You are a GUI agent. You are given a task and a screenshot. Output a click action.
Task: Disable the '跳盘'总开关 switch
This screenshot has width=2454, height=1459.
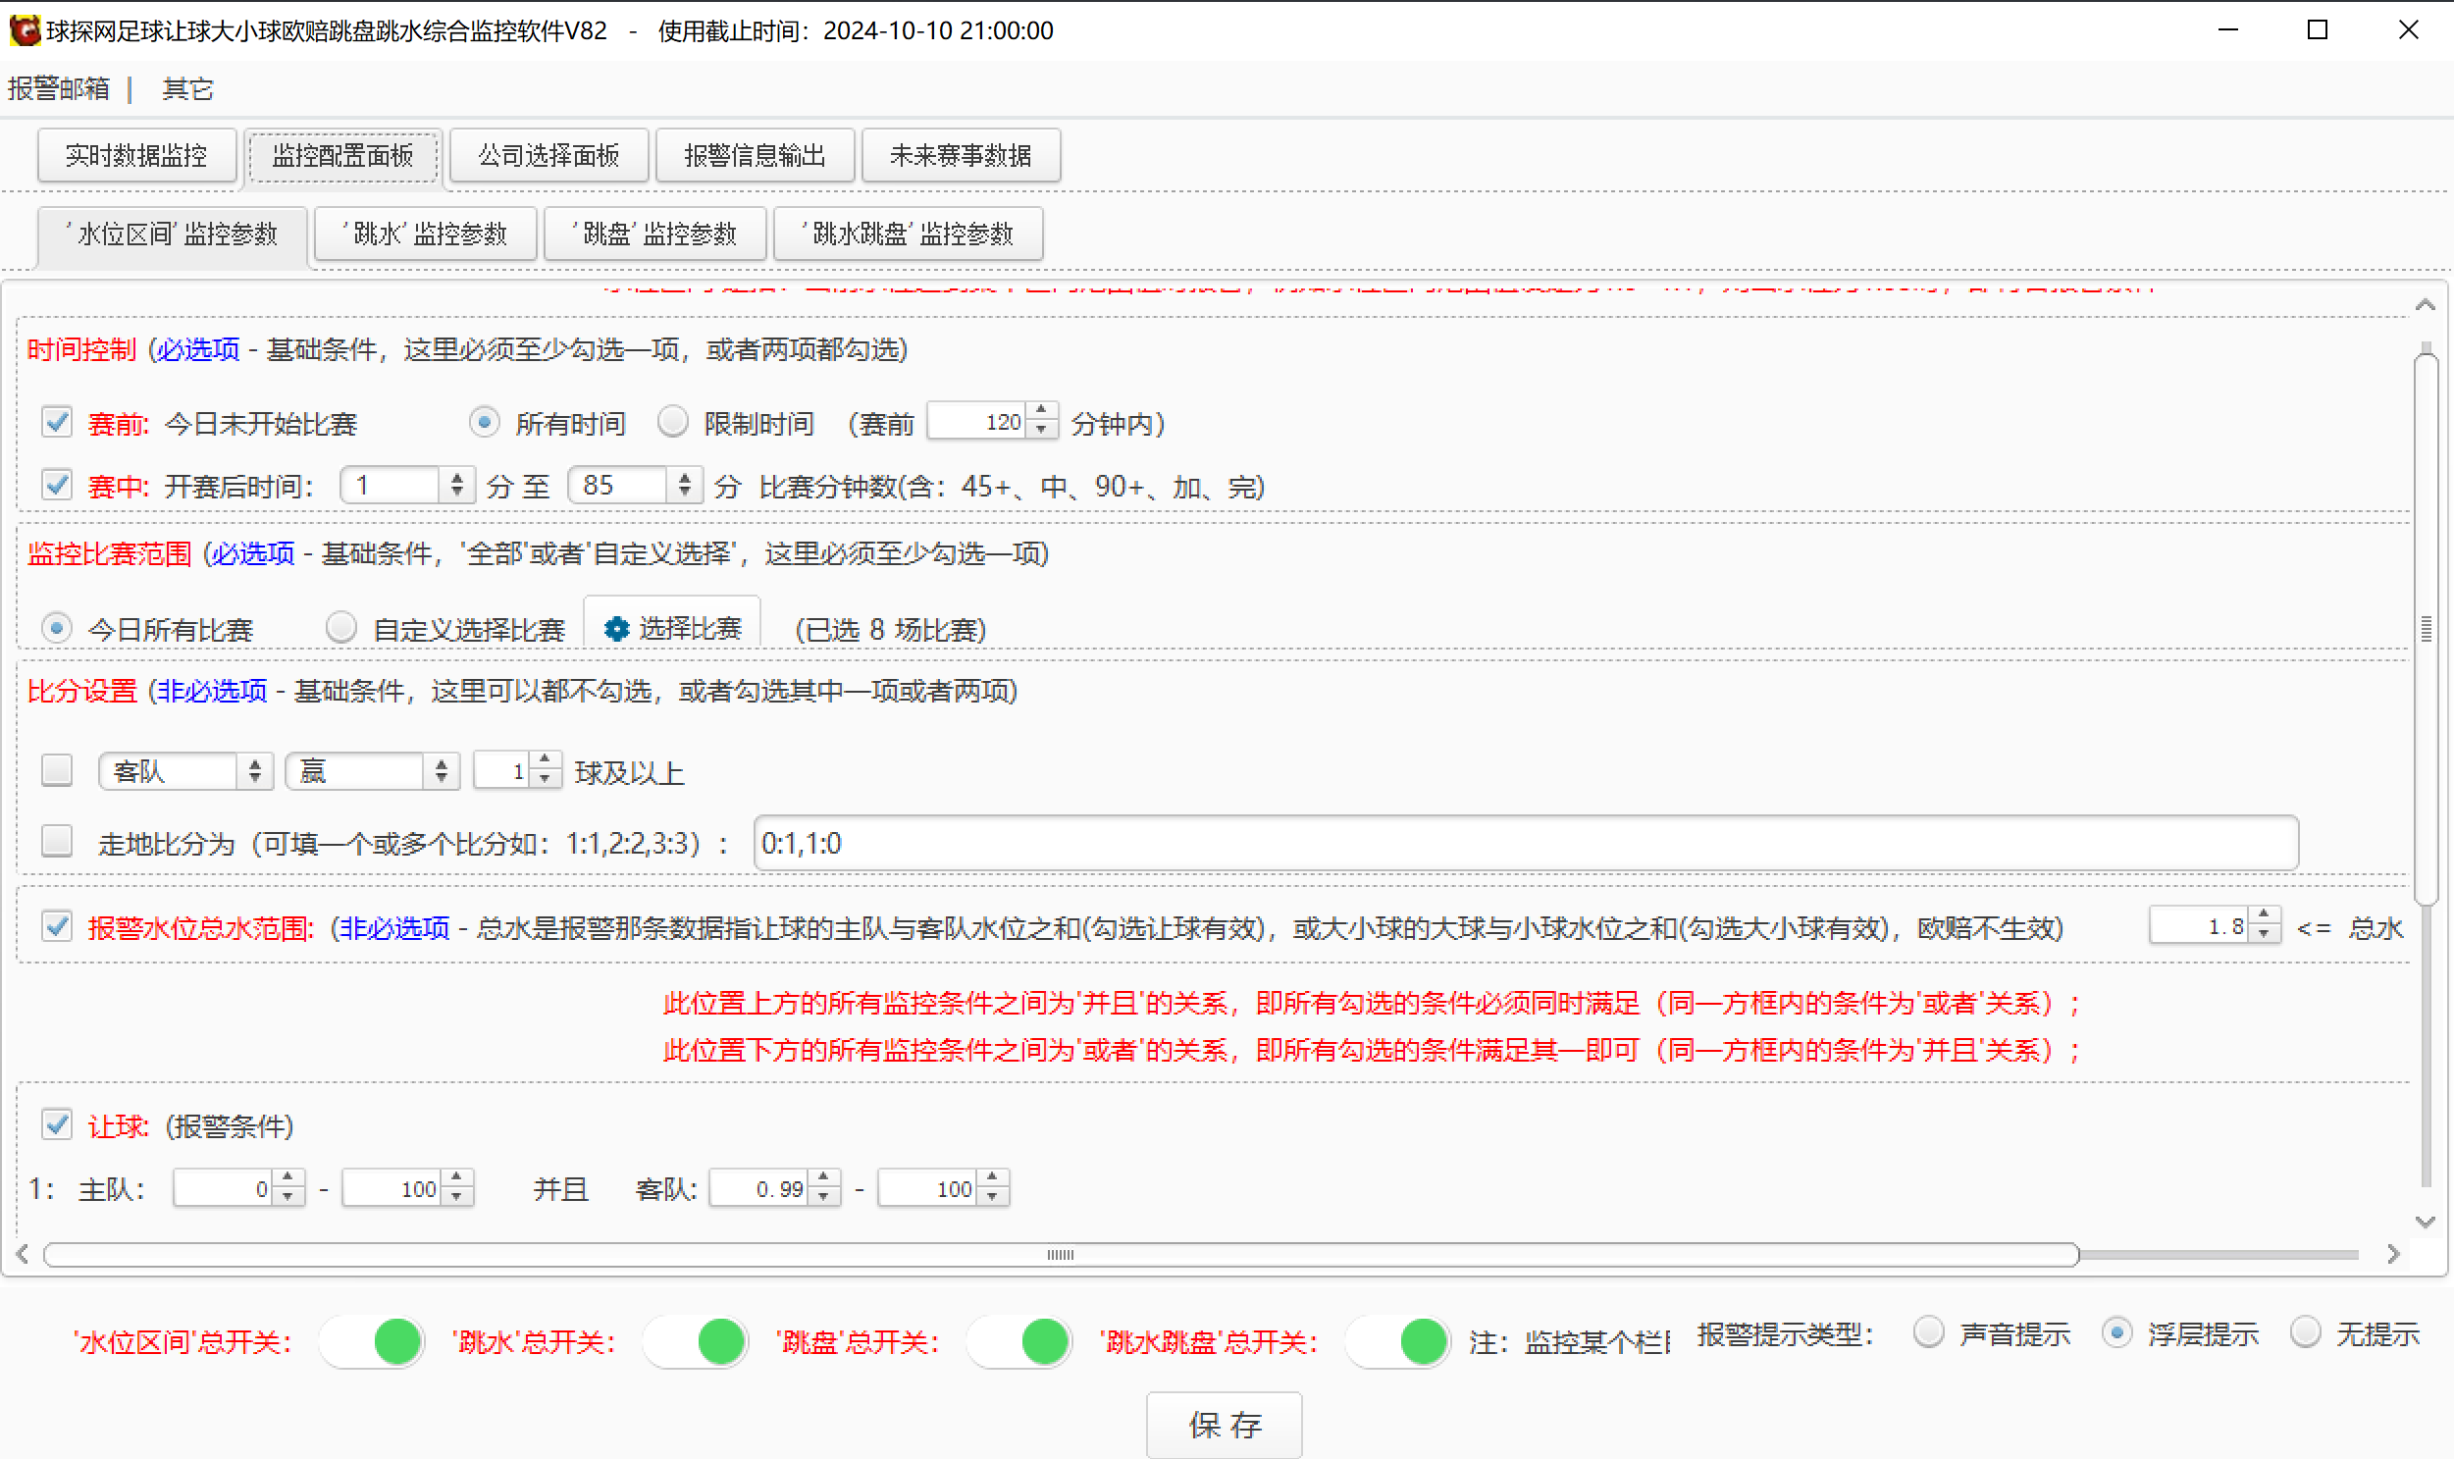click(x=1019, y=1340)
